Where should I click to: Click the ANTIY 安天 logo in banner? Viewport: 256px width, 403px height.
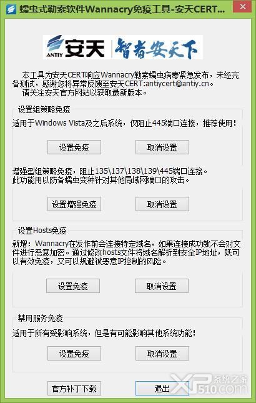click(76, 47)
